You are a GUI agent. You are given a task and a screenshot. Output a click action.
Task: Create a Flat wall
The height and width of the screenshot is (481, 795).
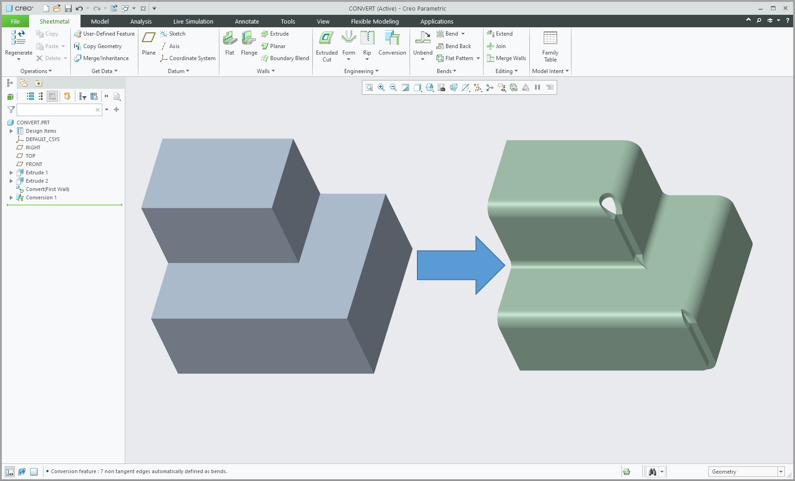tap(230, 43)
